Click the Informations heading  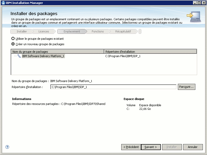pyautogui.click(x=22, y=99)
